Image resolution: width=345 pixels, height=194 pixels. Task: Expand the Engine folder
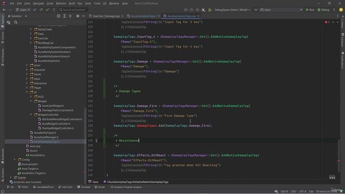11,177
